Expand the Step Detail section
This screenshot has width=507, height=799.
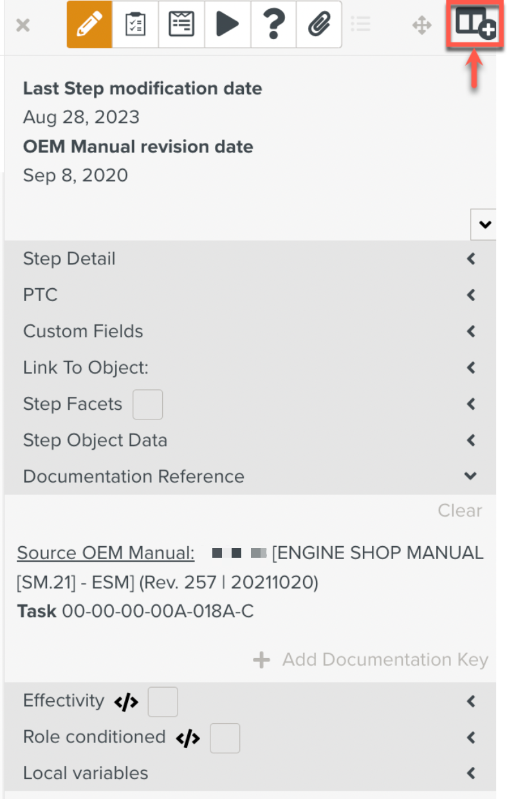coord(471,259)
